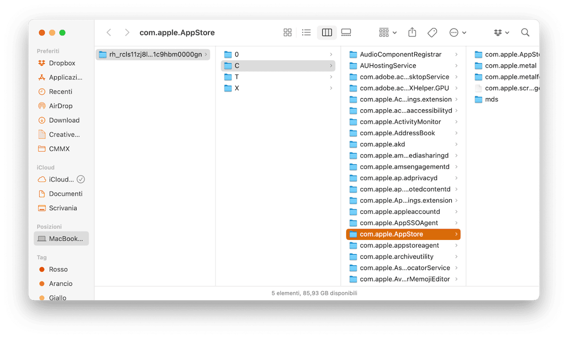The height and width of the screenshot is (338, 568).
Task: Open Dropbox in the sidebar
Action: tap(61, 63)
